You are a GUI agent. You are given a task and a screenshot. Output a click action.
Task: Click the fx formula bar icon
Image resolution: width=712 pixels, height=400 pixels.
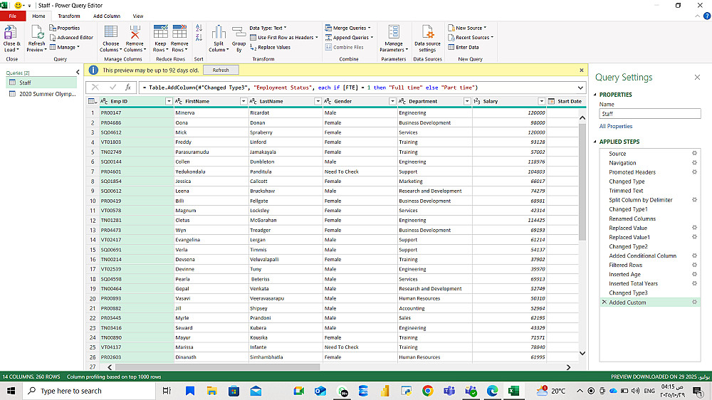pos(128,88)
